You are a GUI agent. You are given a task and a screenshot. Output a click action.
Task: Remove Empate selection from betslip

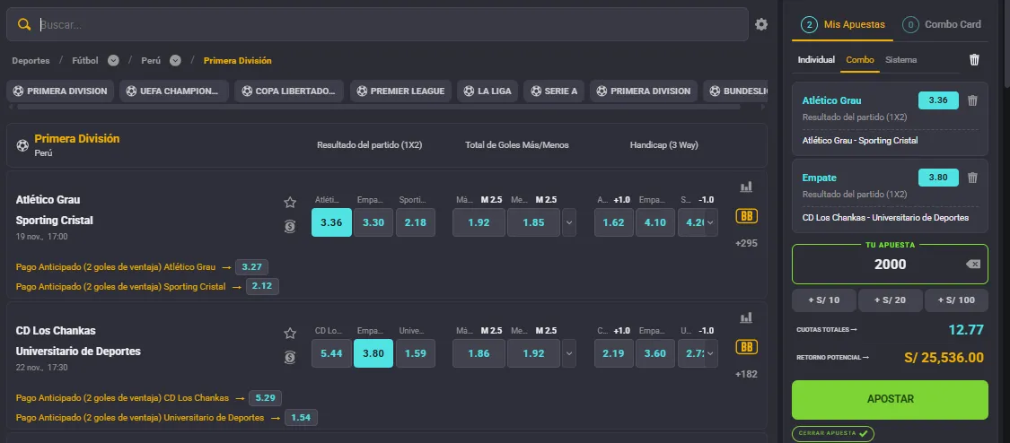coord(972,178)
